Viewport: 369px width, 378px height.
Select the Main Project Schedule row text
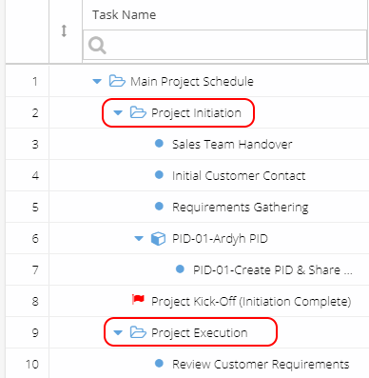pyautogui.click(x=192, y=82)
